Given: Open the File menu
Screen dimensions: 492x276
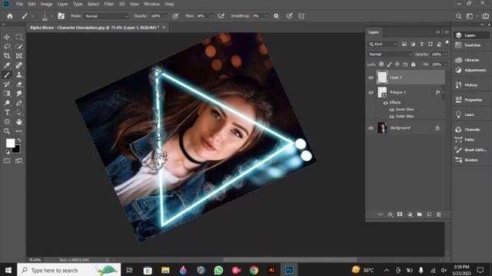Looking at the screenshot, I should (x=19, y=4).
